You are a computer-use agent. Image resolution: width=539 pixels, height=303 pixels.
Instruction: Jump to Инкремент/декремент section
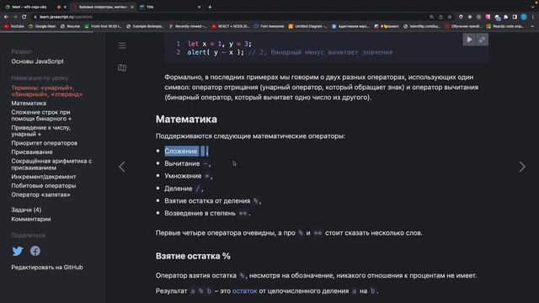point(44,177)
